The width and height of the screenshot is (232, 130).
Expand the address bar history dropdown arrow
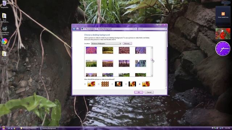pyautogui.click(x=133, y=29)
